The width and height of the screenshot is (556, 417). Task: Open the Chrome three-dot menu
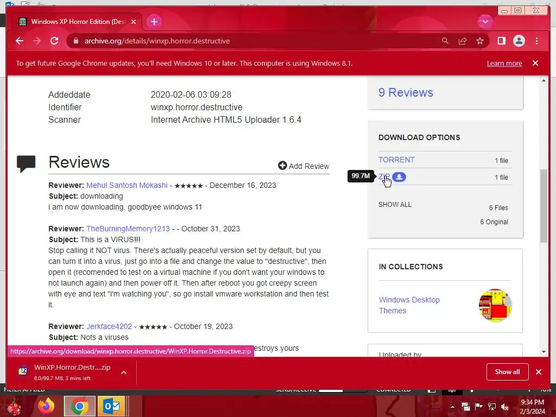pyautogui.click(x=536, y=41)
